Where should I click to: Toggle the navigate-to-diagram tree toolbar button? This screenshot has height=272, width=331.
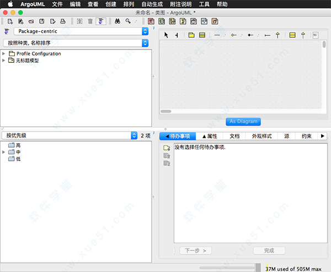[x=101, y=21]
